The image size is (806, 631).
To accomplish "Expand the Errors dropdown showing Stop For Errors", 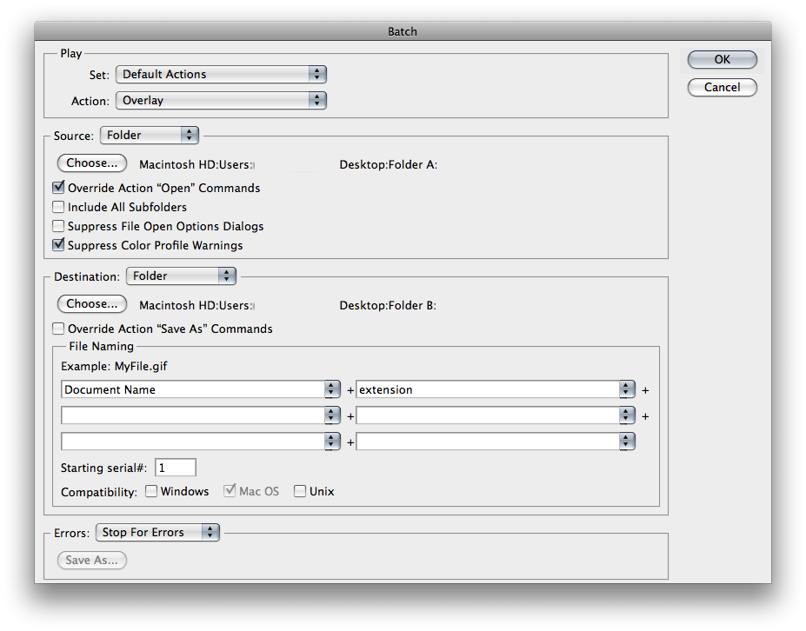I will tap(157, 533).
